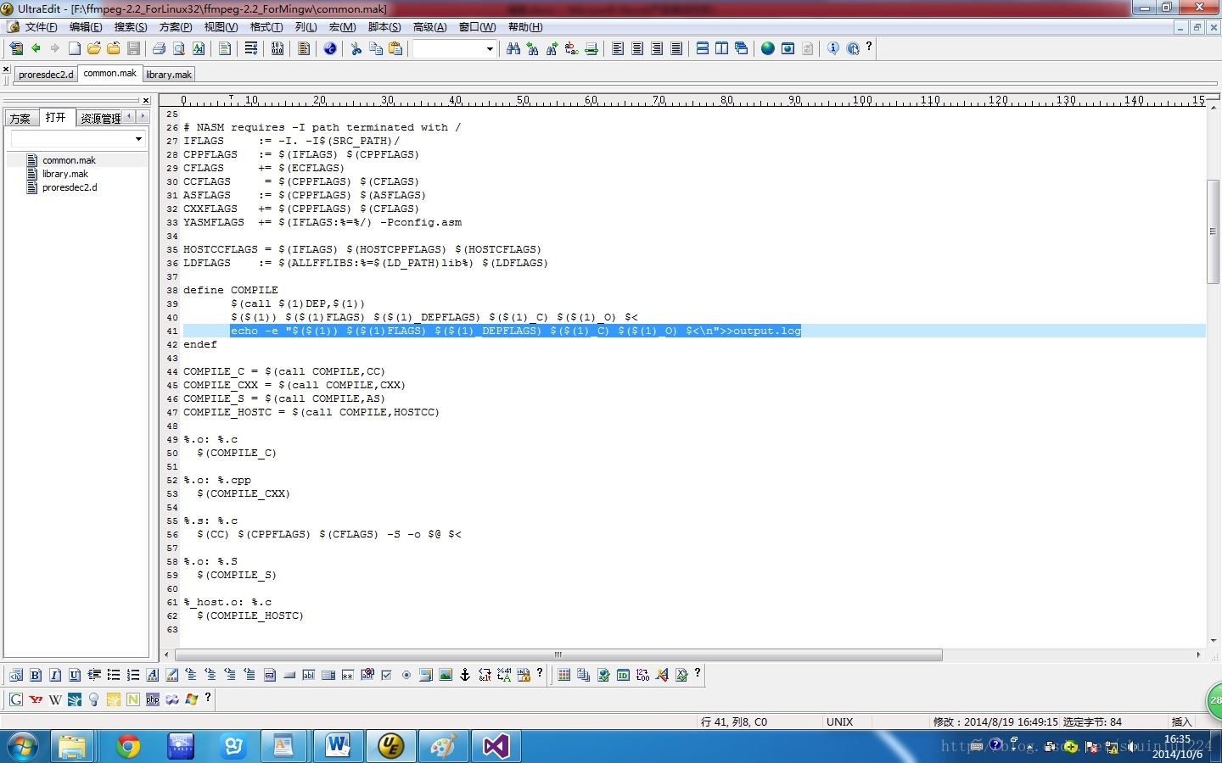Insert HTML anchor tag icon

(x=465, y=675)
